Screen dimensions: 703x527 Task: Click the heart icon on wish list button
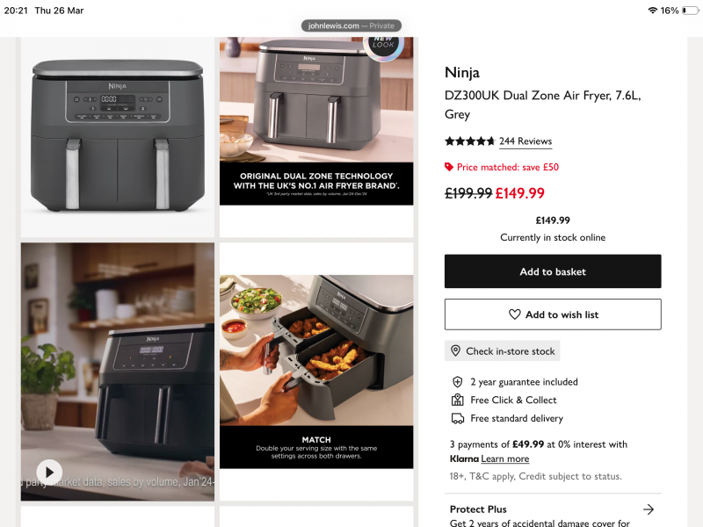click(515, 314)
